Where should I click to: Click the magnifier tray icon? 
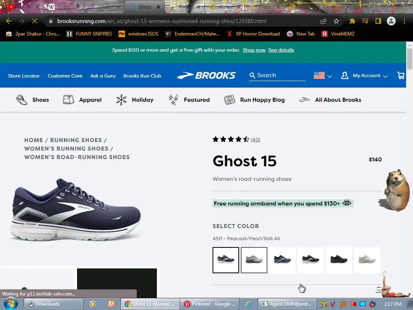tap(343, 304)
